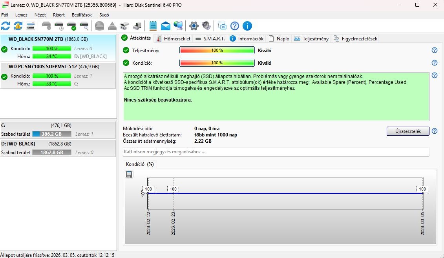Click the Kondíció 100 % gradient bar in overview

click(x=217, y=63)
